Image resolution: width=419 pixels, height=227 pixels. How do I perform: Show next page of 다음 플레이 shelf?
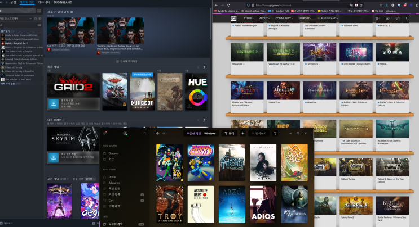pos(204,120)
